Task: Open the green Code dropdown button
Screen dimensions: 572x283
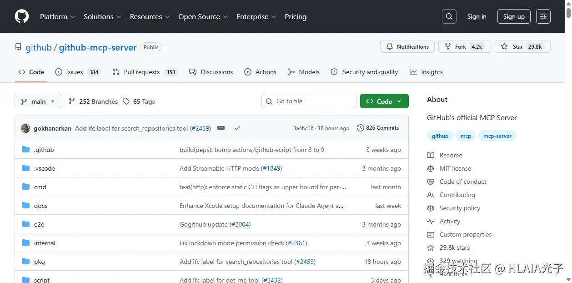Action: pos(384,101)
